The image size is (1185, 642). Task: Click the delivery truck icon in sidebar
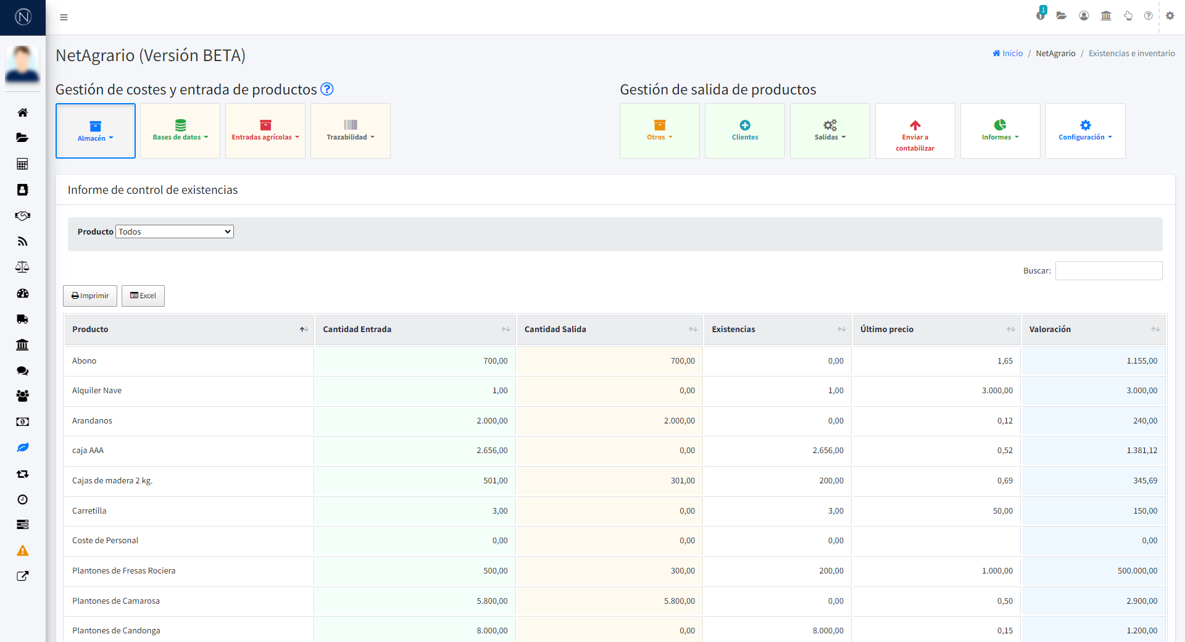[x=23, y=319]
